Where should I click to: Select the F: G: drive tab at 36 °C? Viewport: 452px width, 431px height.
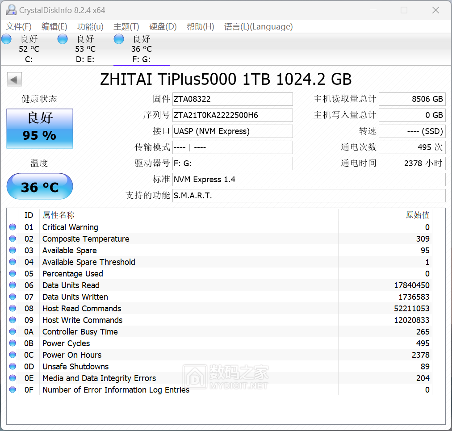point(142,49)
